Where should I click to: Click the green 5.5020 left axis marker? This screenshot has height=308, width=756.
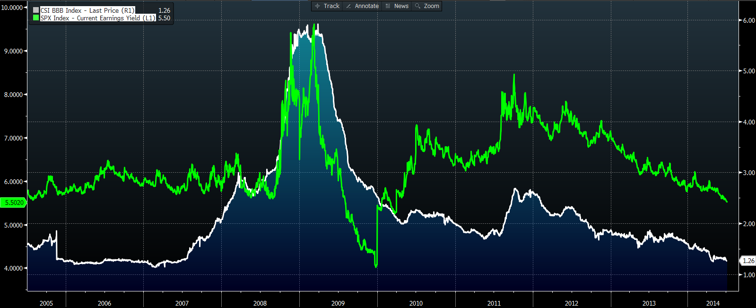pyautogui.click(x=13, y=202)
